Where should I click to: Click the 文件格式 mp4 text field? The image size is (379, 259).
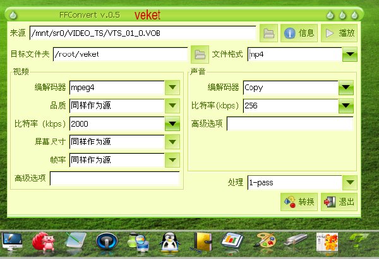pyautogui.click(x=294, y=54)
